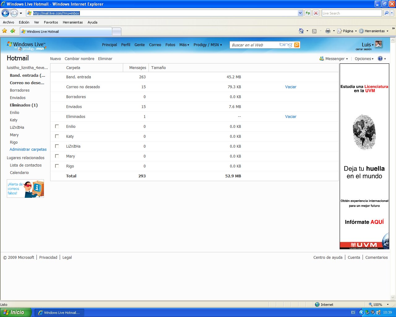Click the Bing web search field
396x317 pixels.
pos(254,45)
